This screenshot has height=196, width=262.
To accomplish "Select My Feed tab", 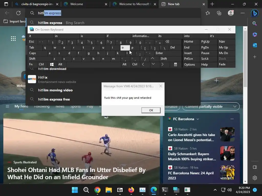I will coord(21,106).
